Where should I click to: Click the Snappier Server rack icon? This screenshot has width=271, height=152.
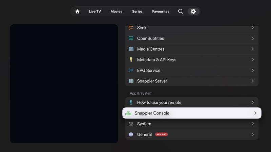coord(131,81)
